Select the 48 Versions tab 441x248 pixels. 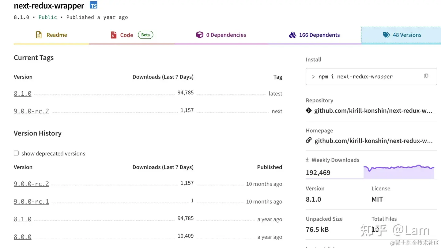click(x=401, y=35)
